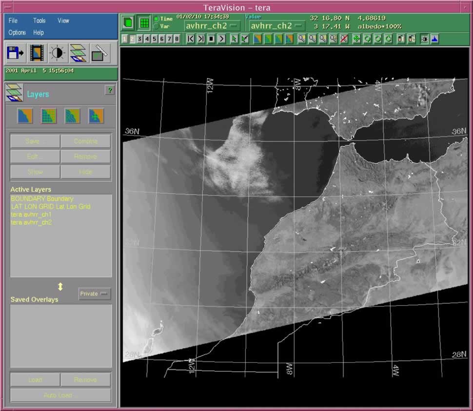Click the green four-arrow pan icon
Viewport: 473px width, 411px height.
click(356, 39)
